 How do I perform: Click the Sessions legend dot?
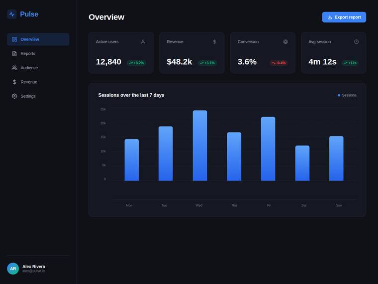[x=339, y=95]
